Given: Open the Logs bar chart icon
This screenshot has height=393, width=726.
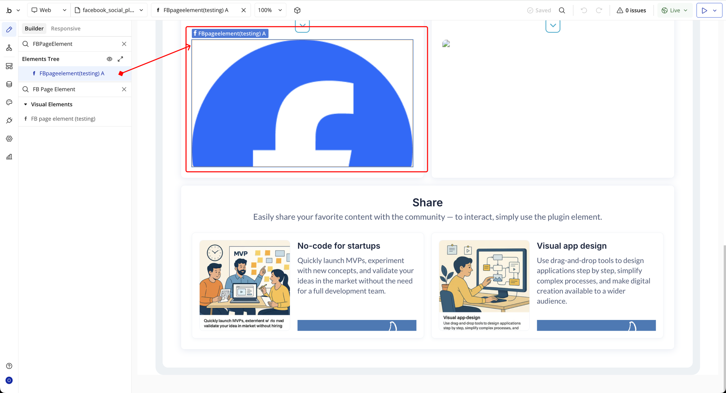Looking at the screenshot, I should point(9,157).
